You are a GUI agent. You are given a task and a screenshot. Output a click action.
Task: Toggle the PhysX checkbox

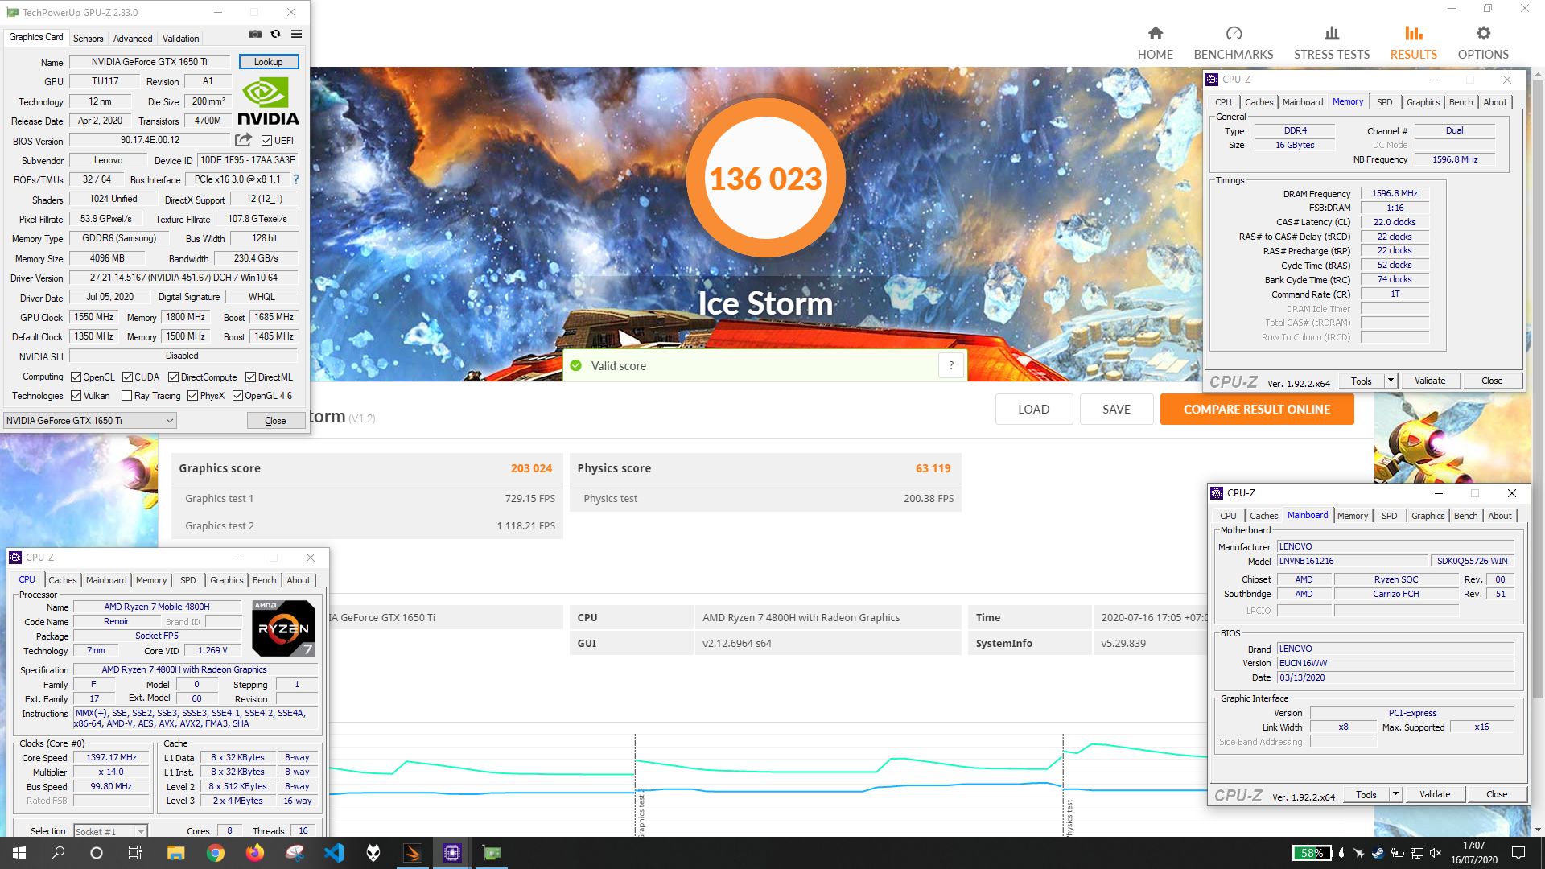192,396
